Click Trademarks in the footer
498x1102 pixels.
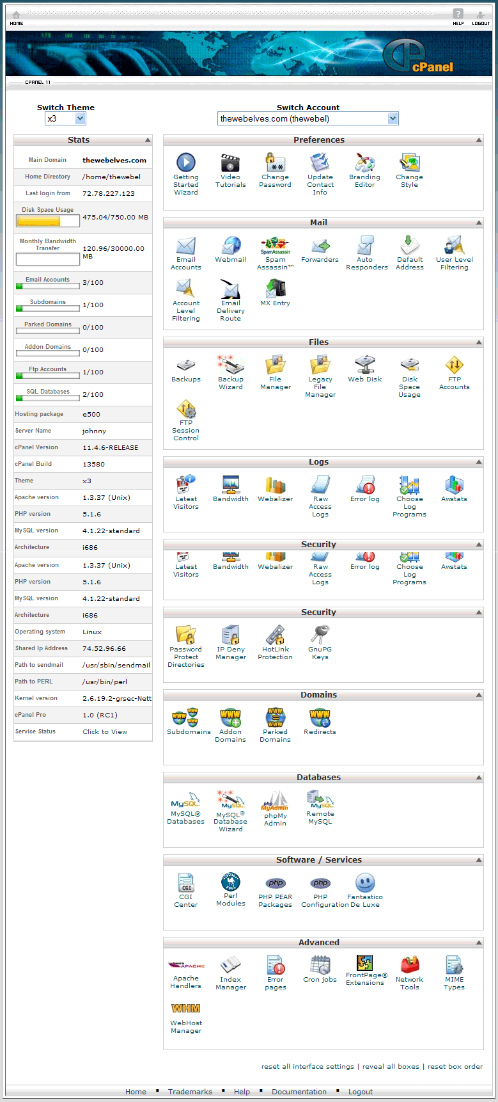click(190, 1092)
